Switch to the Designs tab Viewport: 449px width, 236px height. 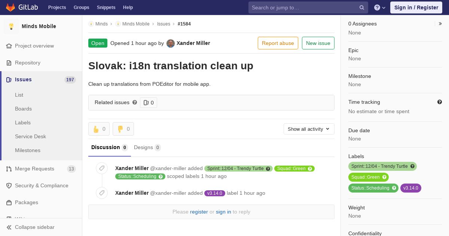pyautogui.click(x=147, y=148)
